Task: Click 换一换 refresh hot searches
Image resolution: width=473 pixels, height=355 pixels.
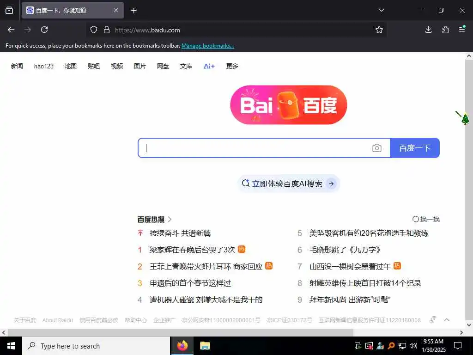Action: click(426, 219)
